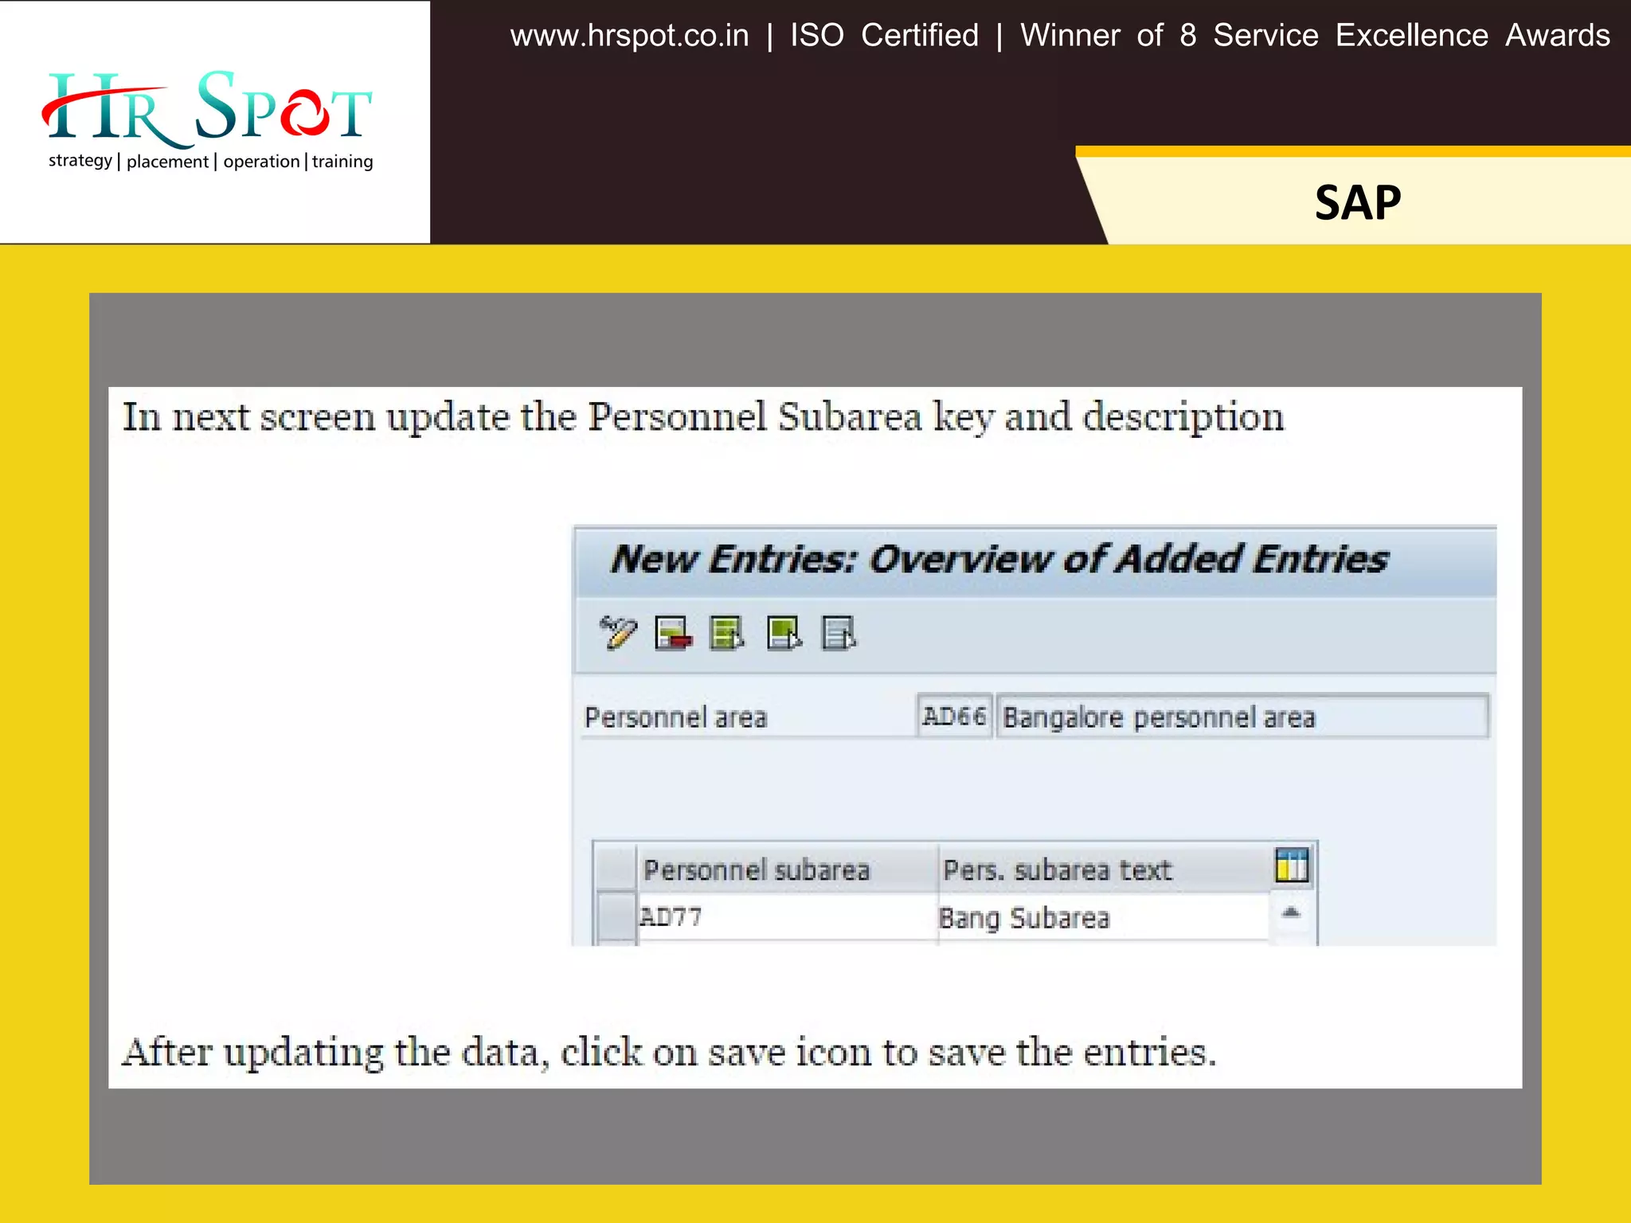The width and height of the screenshot is (1631, 1223).
Task: Select the AD77 row using its row selector
Action: (x=616, y=916)
